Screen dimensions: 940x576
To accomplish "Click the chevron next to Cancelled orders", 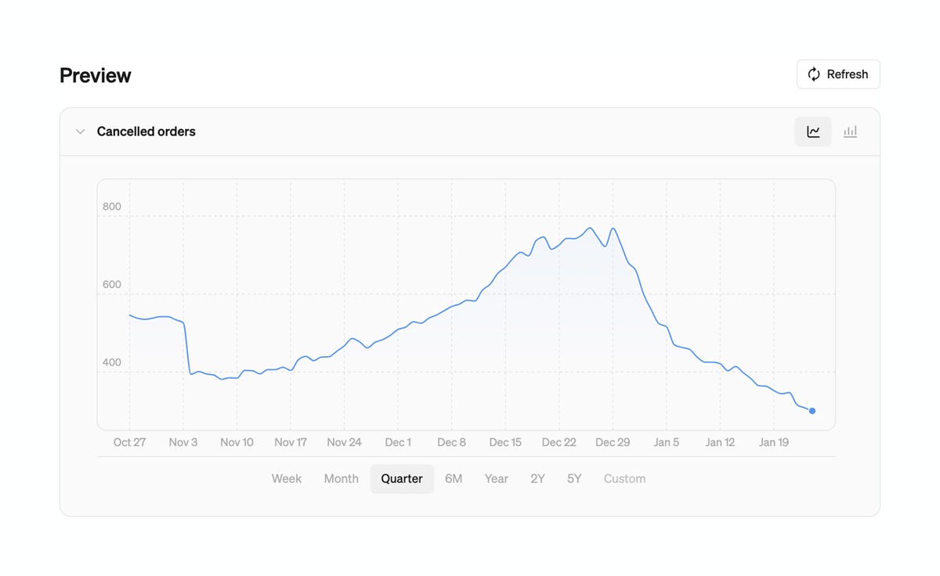I will (x=80, y=131).
